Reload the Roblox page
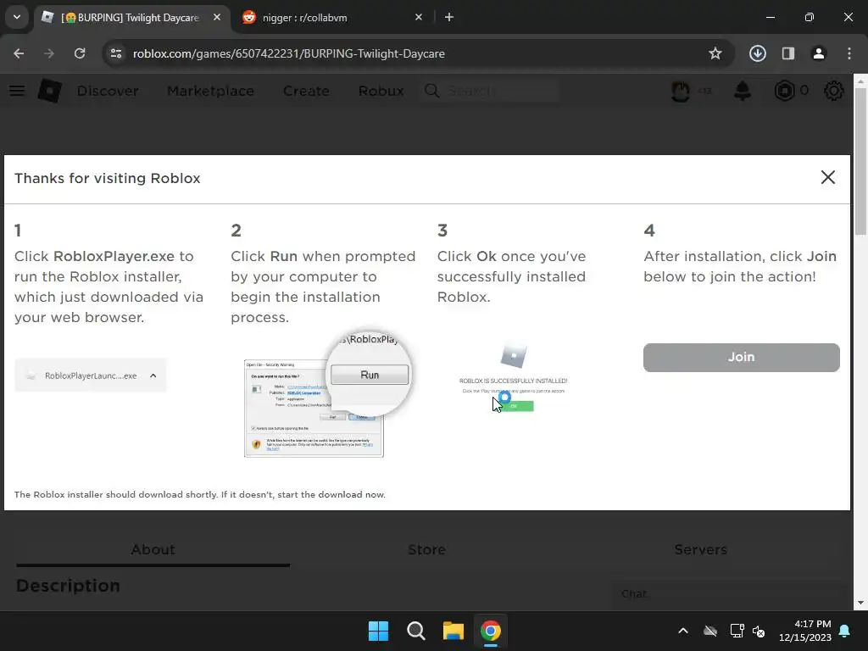 tap(80, 53)
